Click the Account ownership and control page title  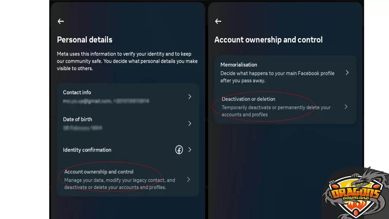269,40
